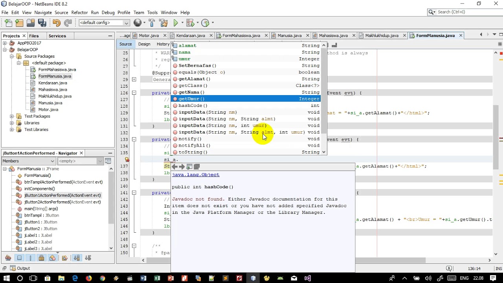Click the Javadoc popup forward arrow

(182, 167)
